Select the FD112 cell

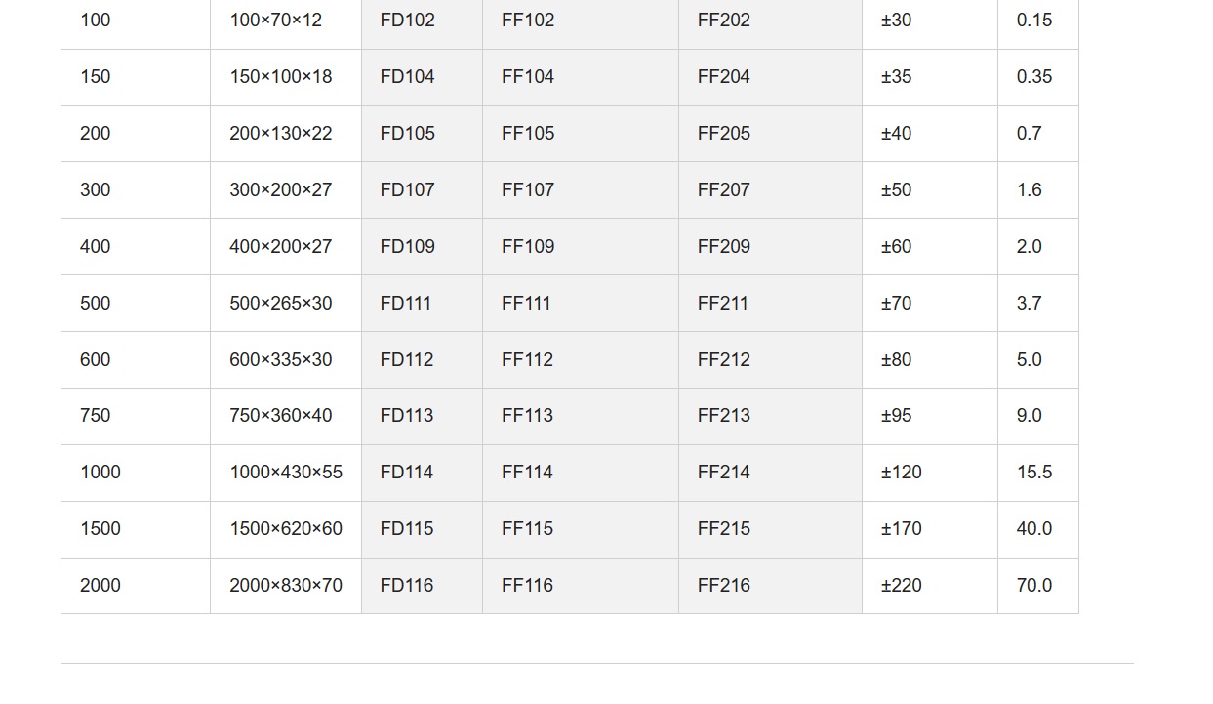click(422, 360)
